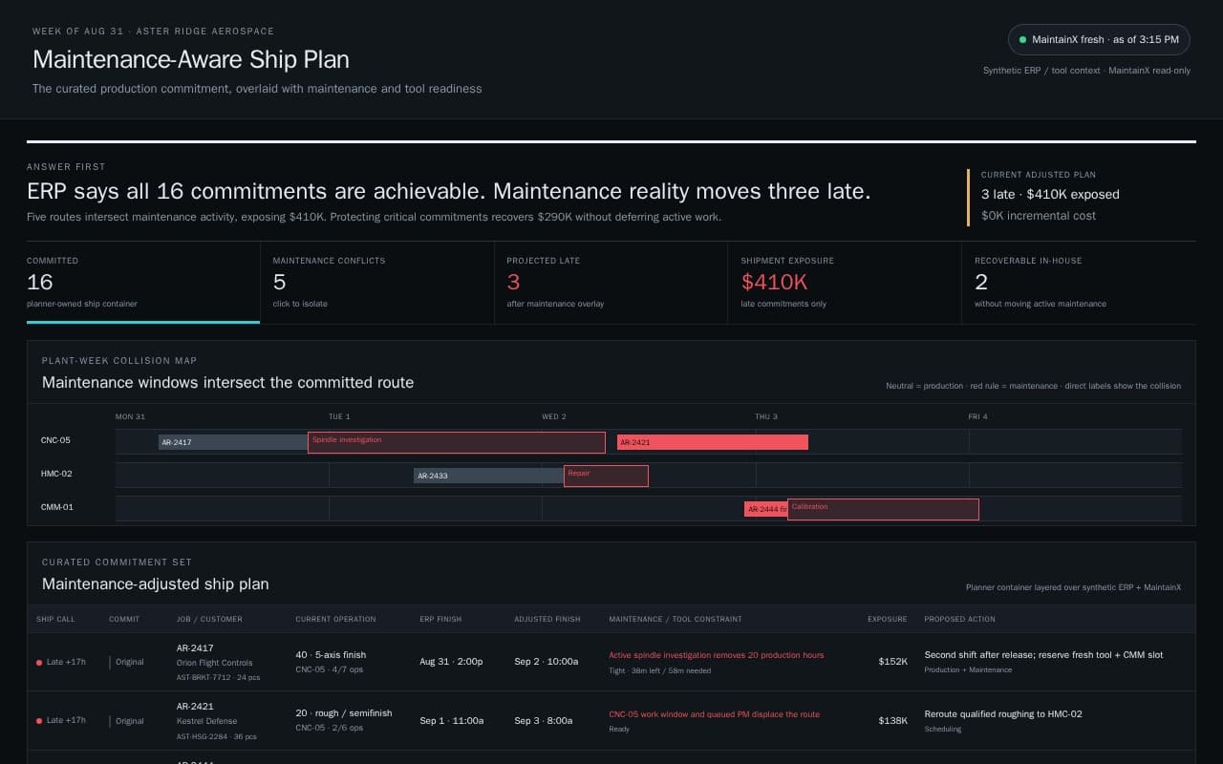Click the Ship Call column header
Image resolution: width=1223 pixels, height=764 pixels.
click(55, 619)
